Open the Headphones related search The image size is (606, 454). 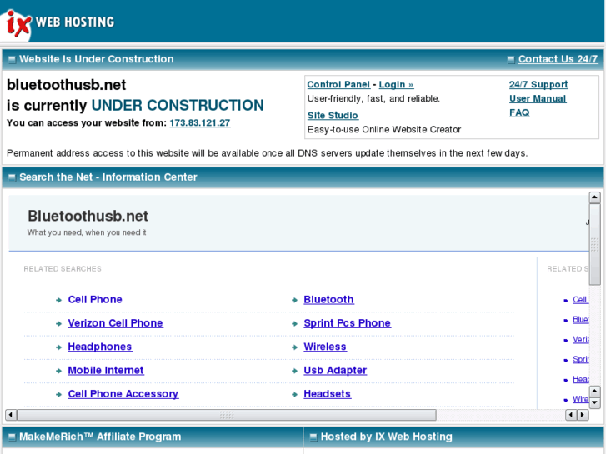100,347
